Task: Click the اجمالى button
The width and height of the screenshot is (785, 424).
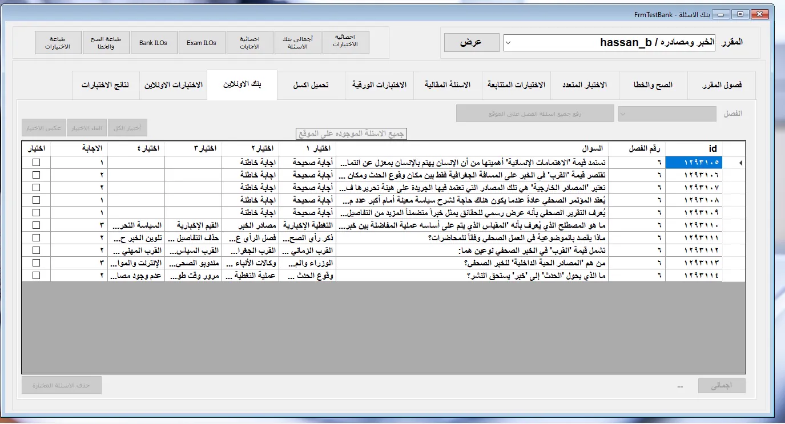Action: (722, 385)
